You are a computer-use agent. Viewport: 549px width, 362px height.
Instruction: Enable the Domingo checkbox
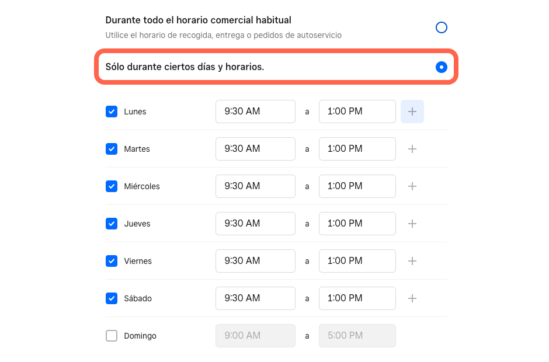(112, 335)
